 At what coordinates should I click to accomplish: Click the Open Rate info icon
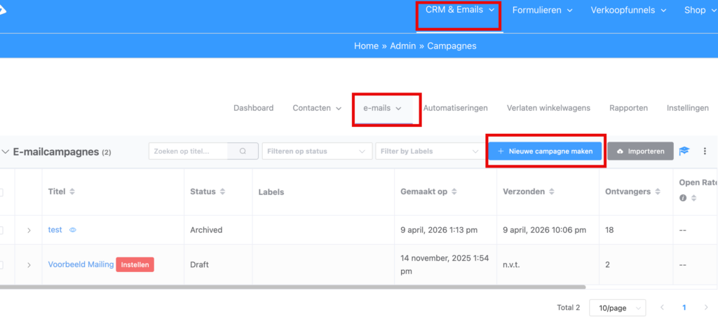[684, 198]
